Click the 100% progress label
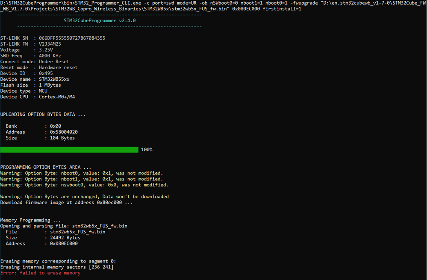Screen dimensions: 427x280 click(x=147, y=150)
